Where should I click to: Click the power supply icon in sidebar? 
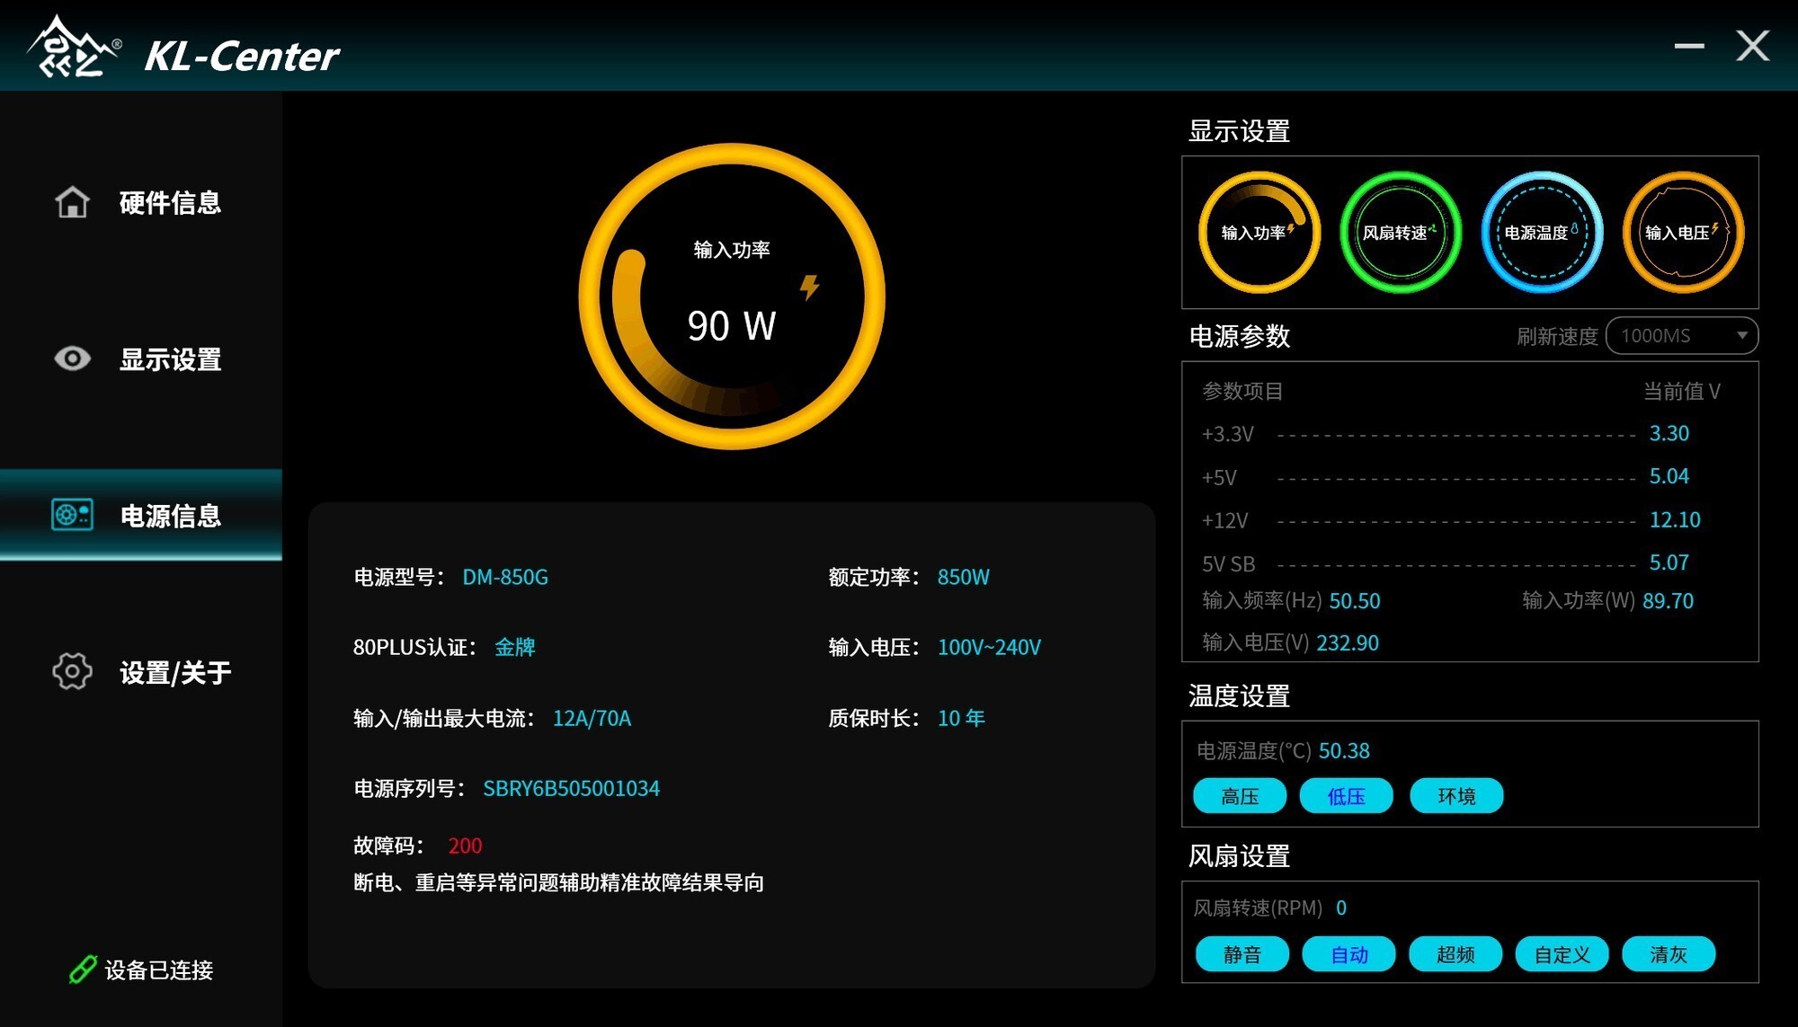point(72,515)
